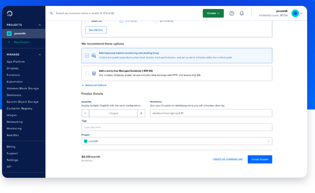Click the plus icon beside Advanced Options

coord(82,85)
